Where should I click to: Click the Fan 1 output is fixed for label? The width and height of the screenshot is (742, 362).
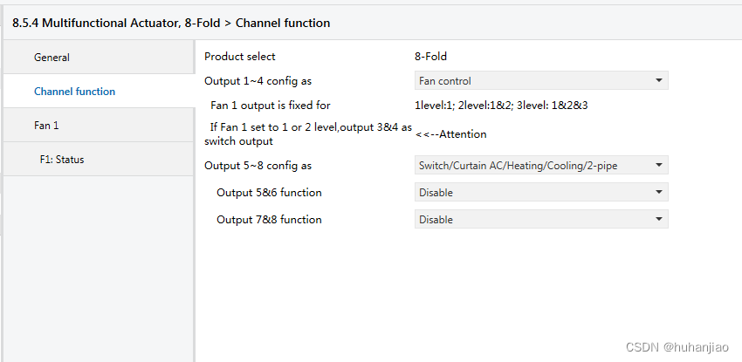pos(271,106)
